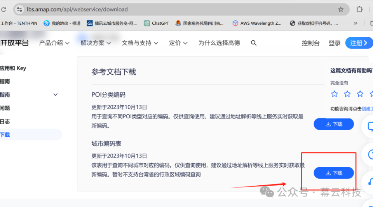Open the 腾讯云城市服务商 bookmark
This screenshot has width=373, height=207.
(x=112, y=23)
